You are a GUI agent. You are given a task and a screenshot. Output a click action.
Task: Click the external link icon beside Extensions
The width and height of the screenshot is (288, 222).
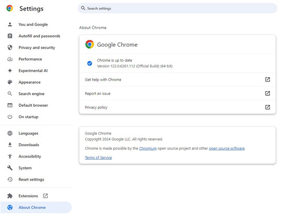point(46,196)
